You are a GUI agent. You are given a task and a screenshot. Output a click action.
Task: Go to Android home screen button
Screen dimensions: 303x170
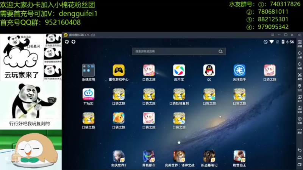pos(300,157)
